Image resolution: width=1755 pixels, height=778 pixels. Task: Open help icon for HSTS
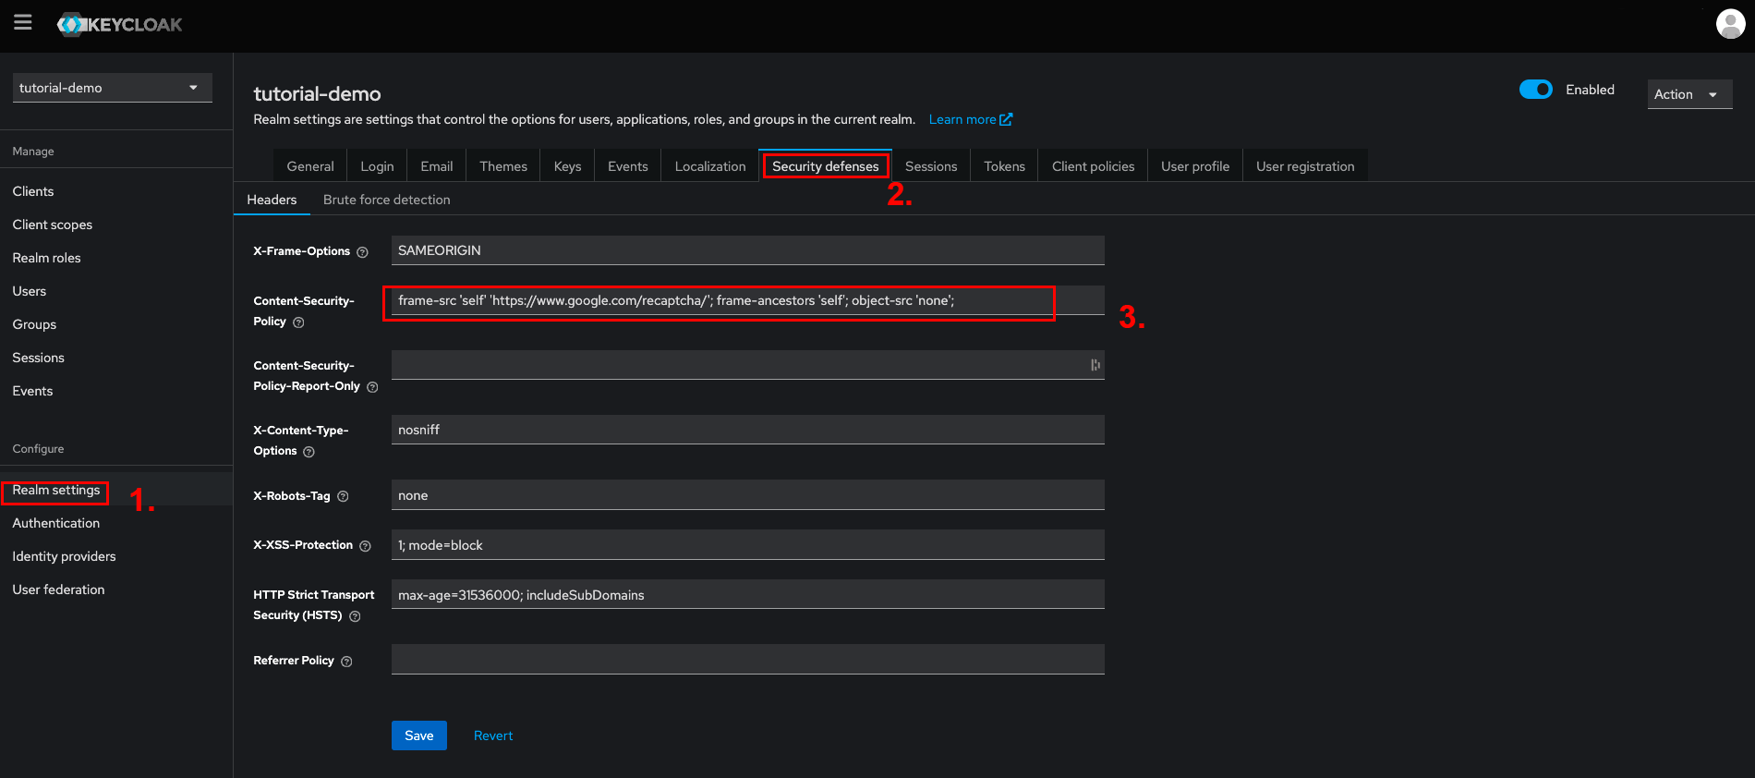(x=355, y=616)
